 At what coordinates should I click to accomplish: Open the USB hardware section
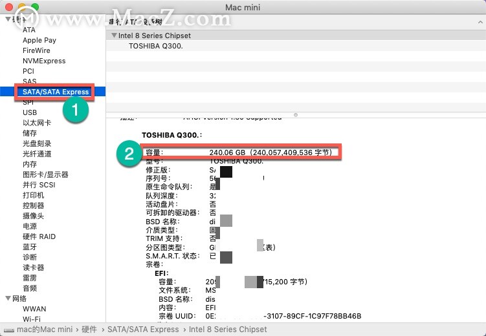click(x=30, y=112)
